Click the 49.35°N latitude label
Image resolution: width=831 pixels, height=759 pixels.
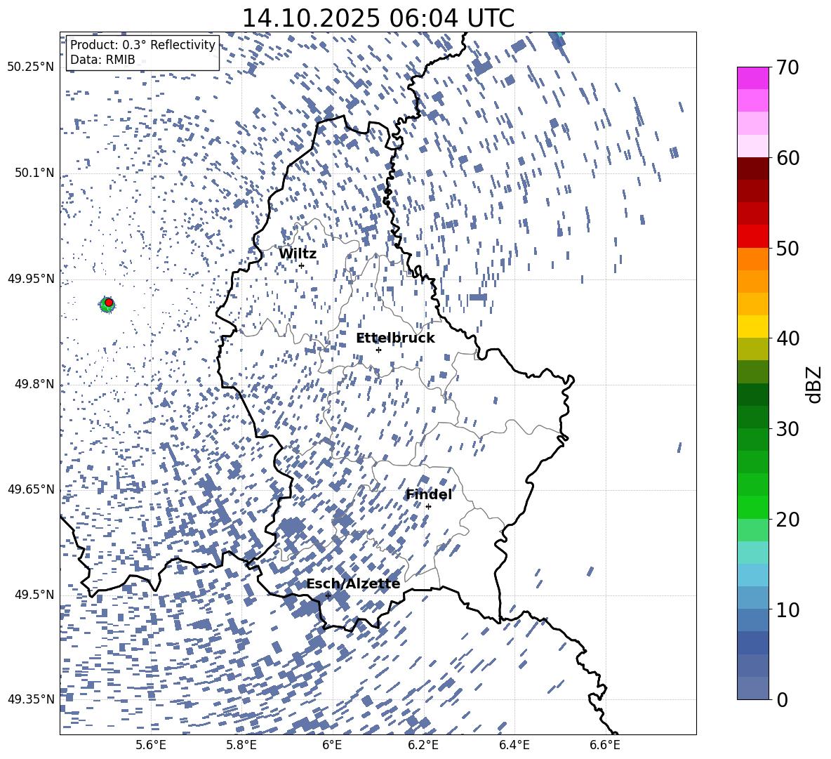point(31,699)
